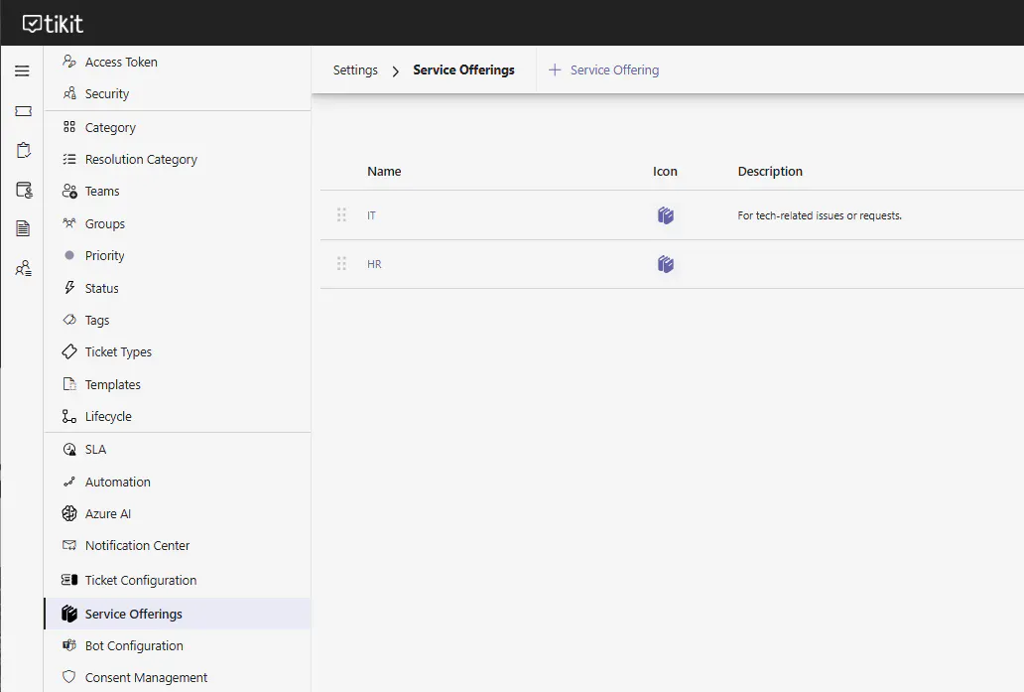
Task: Select Resolution Category in sidebar
Action: tap(141, 160)
